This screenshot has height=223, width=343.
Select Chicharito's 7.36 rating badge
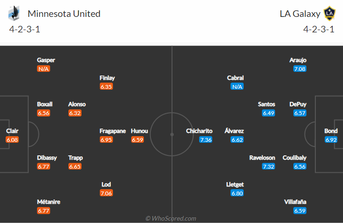(x=206, y=140)
